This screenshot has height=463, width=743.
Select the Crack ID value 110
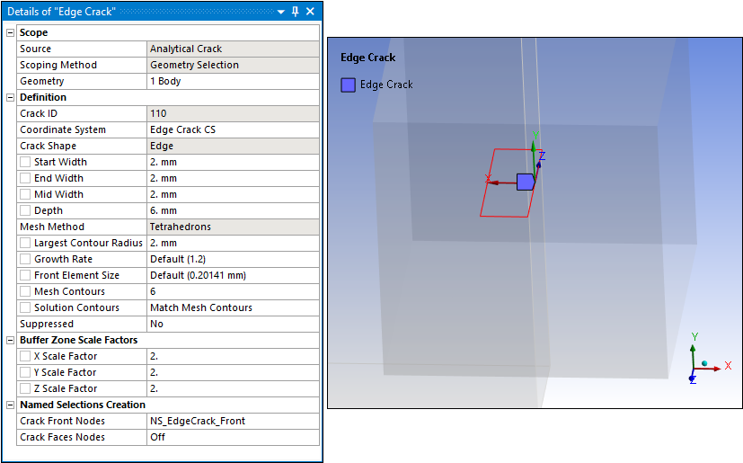pyautogui.click(x=233, y=113)
